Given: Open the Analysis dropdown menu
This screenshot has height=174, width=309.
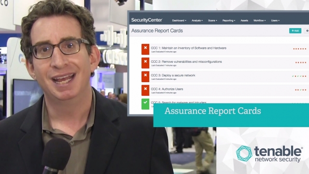Looking at the screenshot, I should [197, 20].
